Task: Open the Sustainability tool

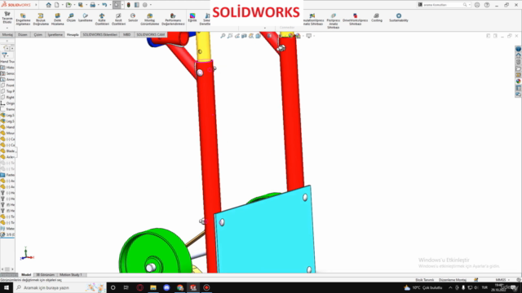Action: [399, 18]
